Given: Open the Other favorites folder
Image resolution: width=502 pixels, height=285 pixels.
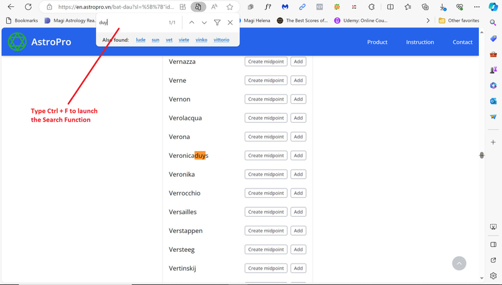Looking at the screenshot, I should 459,21.
